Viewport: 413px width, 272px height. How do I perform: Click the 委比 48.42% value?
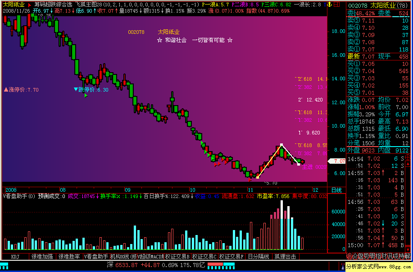[365, 13]
